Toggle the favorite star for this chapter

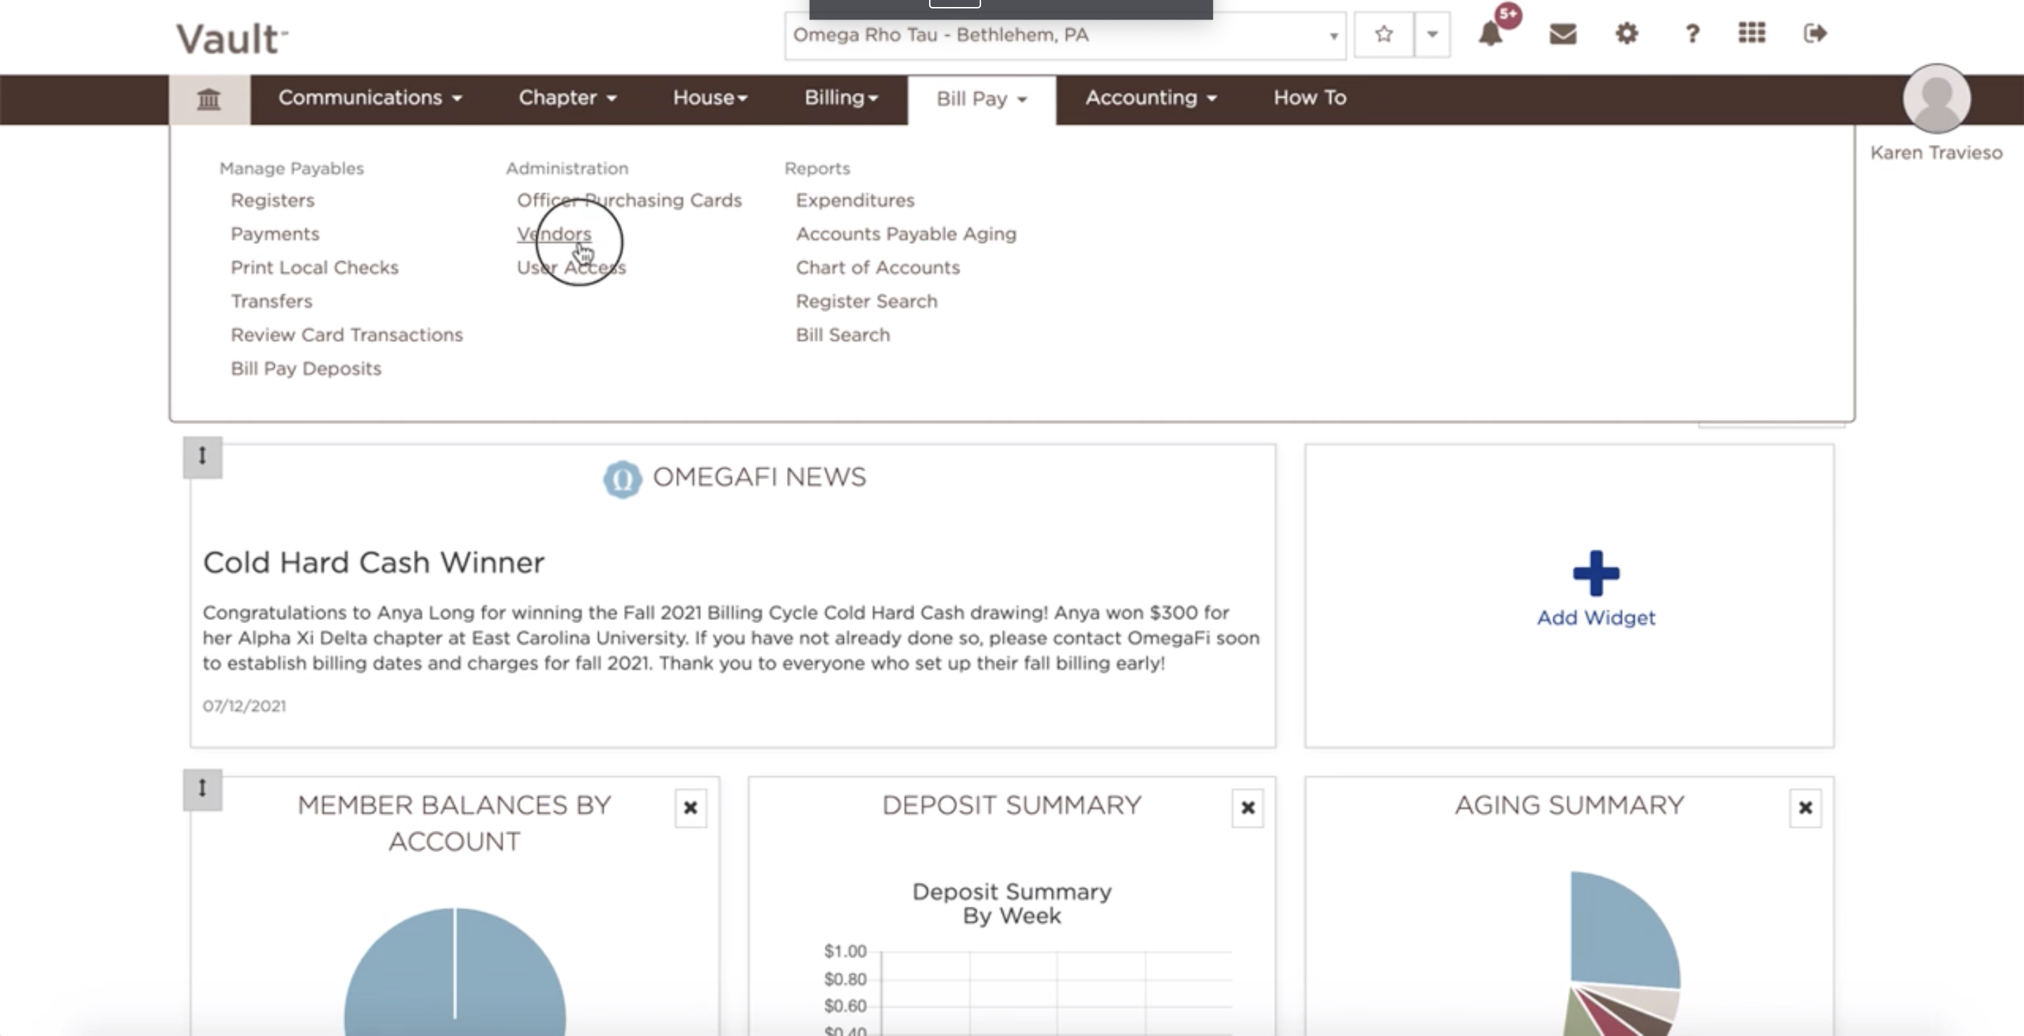point(1383,34)
